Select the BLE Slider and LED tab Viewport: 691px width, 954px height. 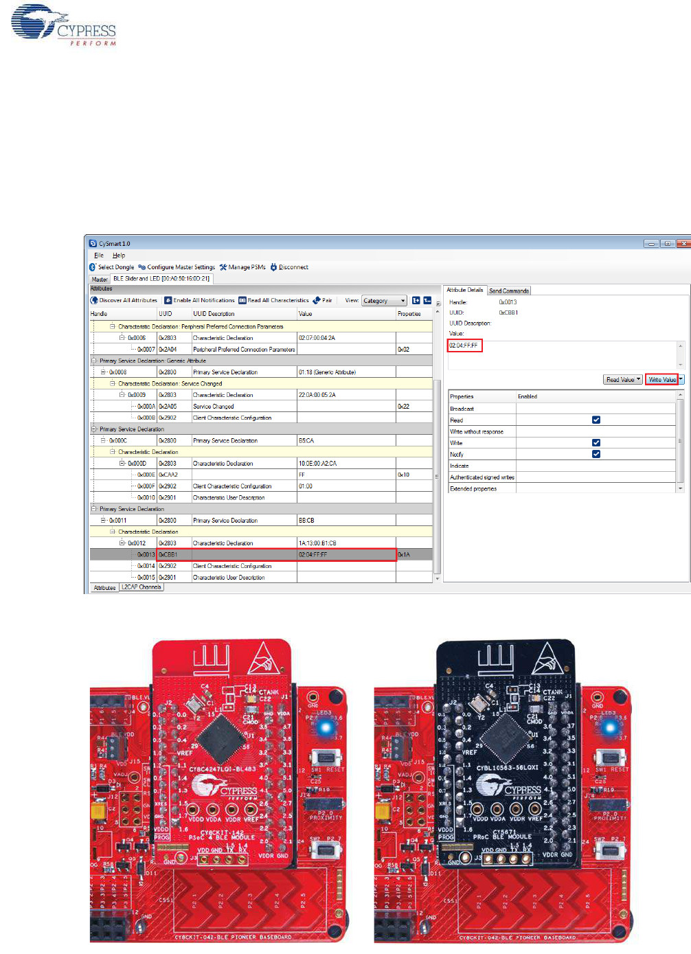[x=161, y=279]
